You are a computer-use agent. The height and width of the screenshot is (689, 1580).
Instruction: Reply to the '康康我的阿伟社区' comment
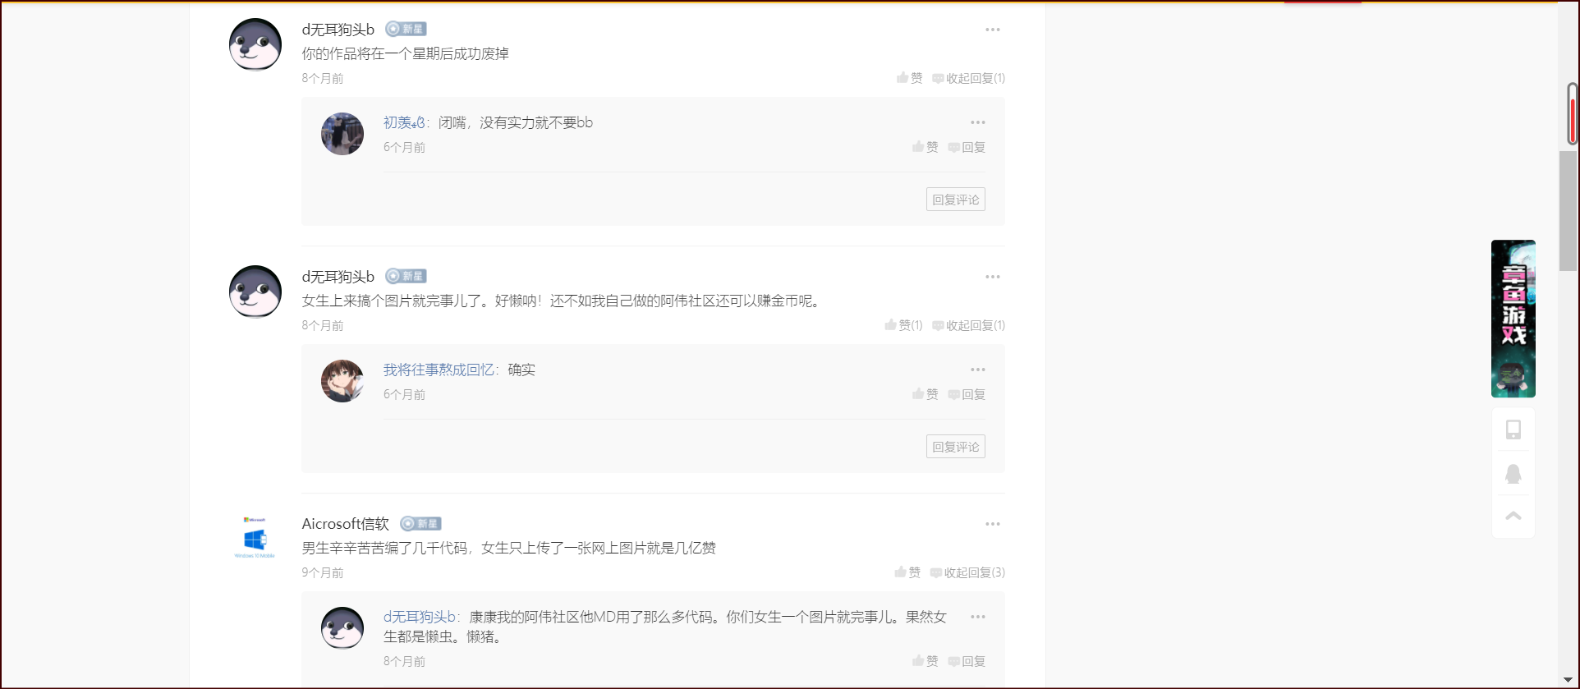click(x=967, y=661)
